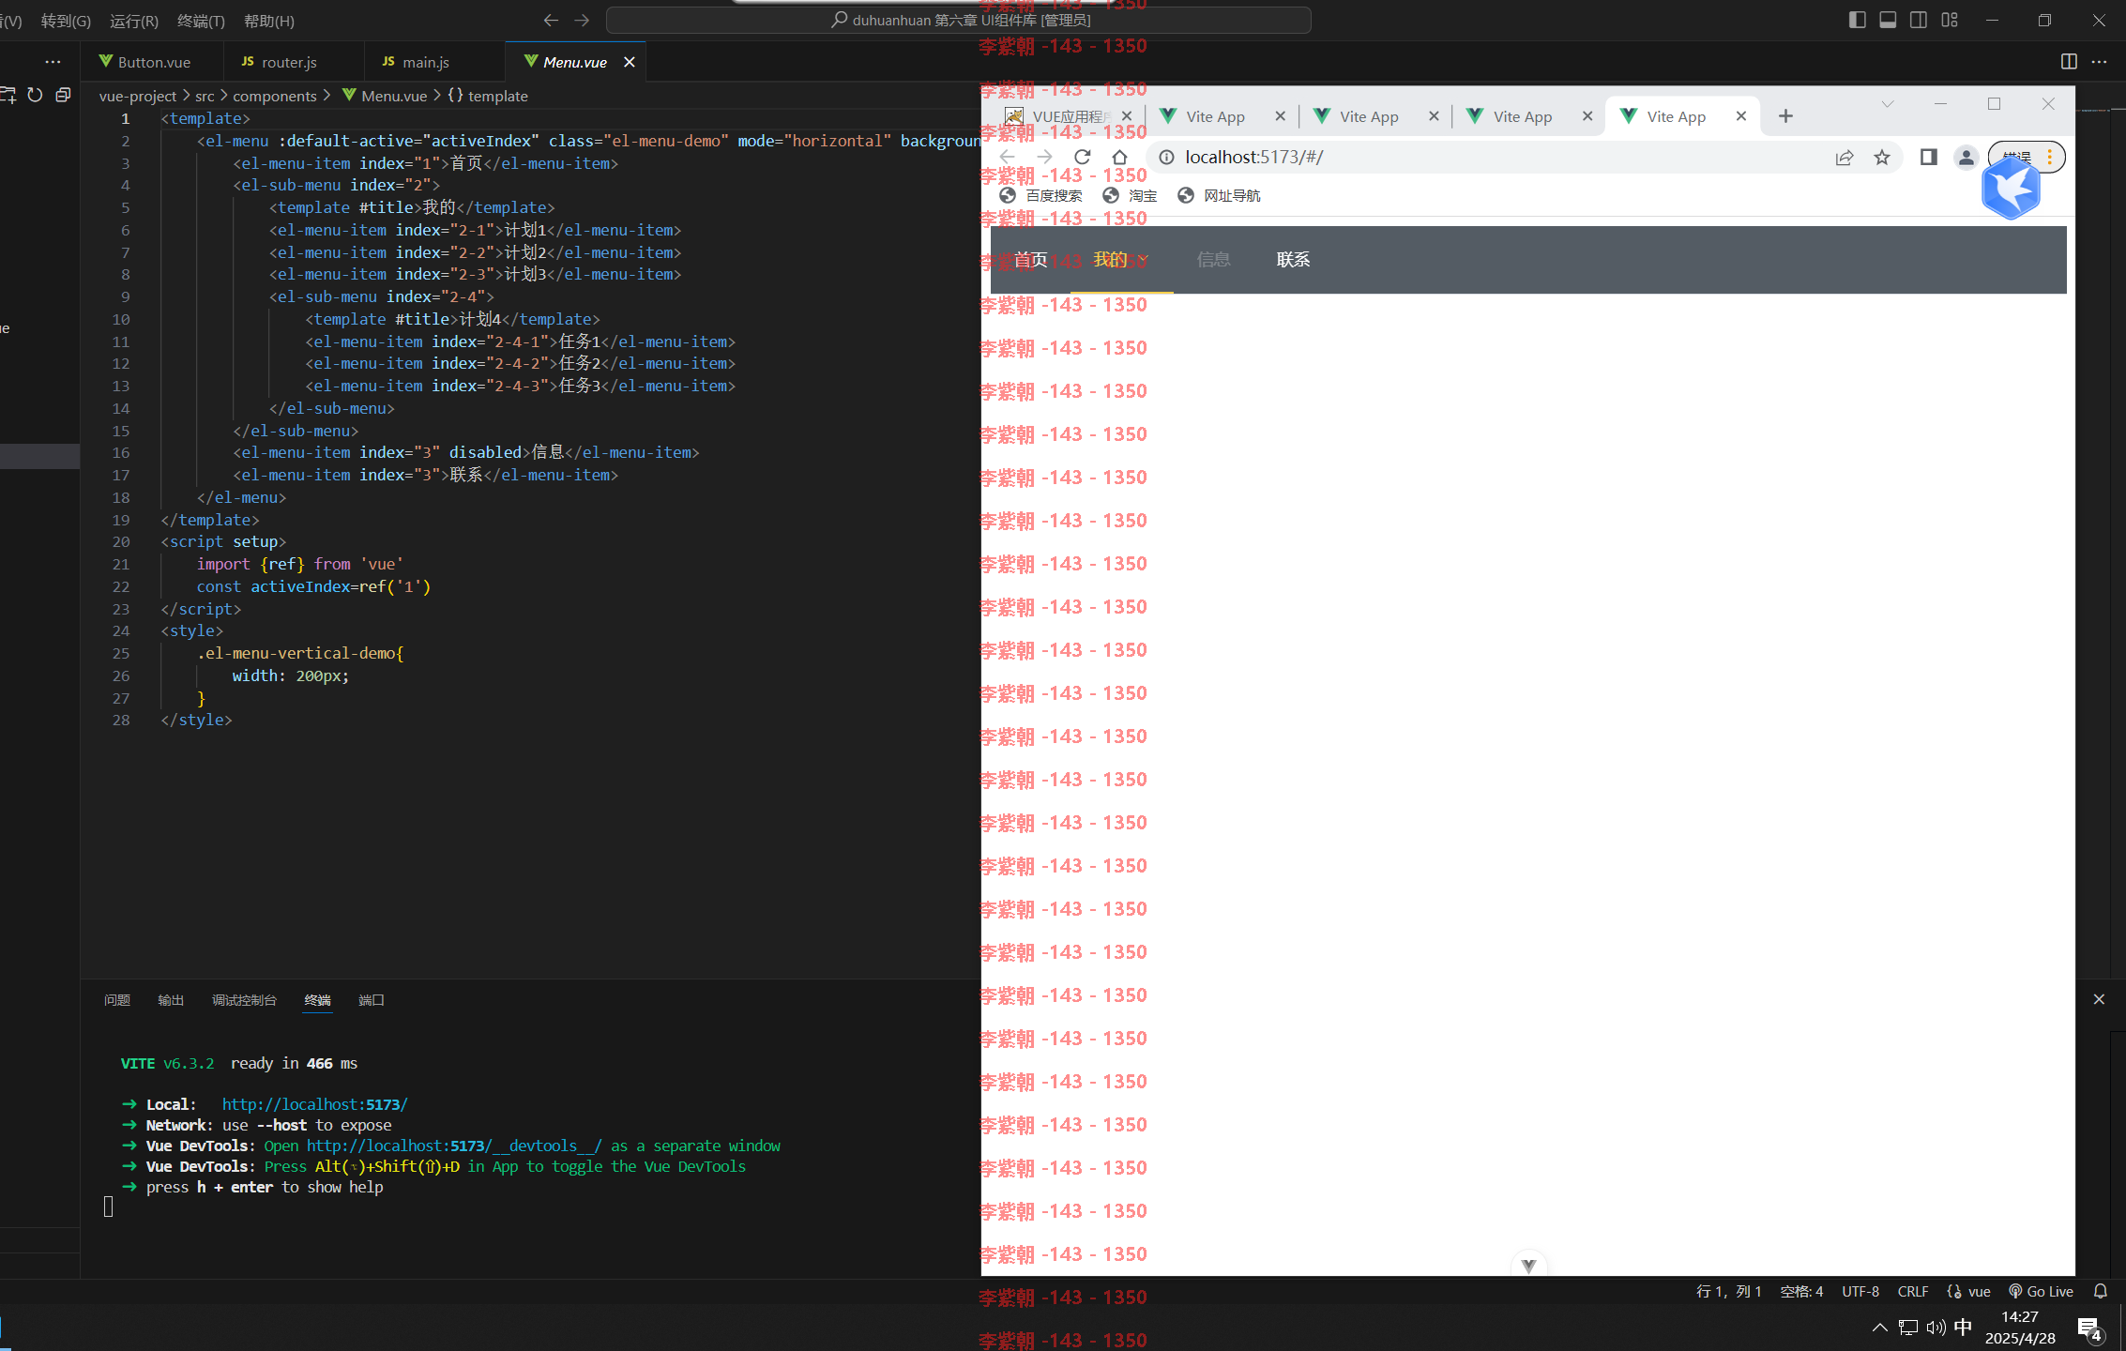The height and width of the screenshot is (1351, 2126).
Task: Split the editor to the right
Action: pos(2069,61)
